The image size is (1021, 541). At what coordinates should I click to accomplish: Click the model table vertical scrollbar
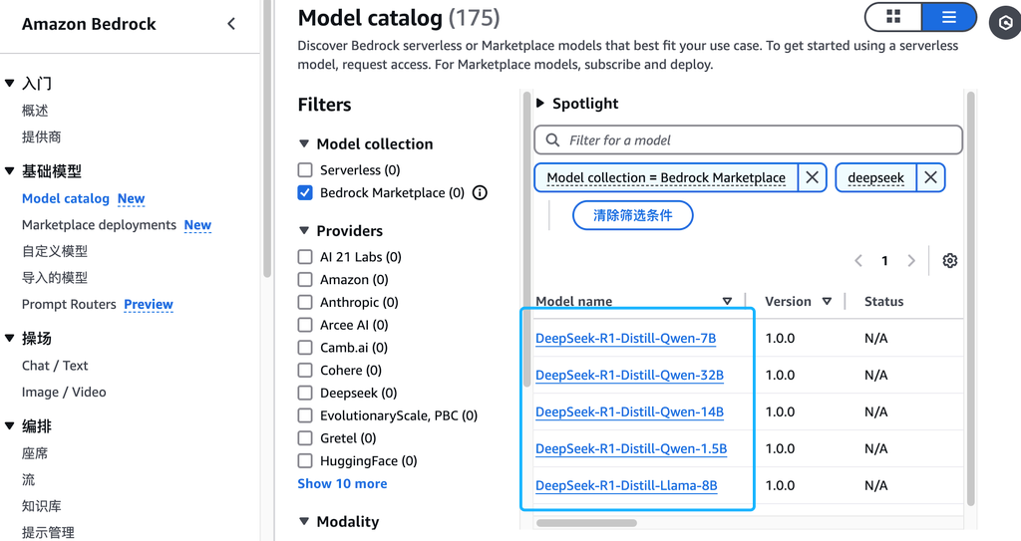(970, 299)
